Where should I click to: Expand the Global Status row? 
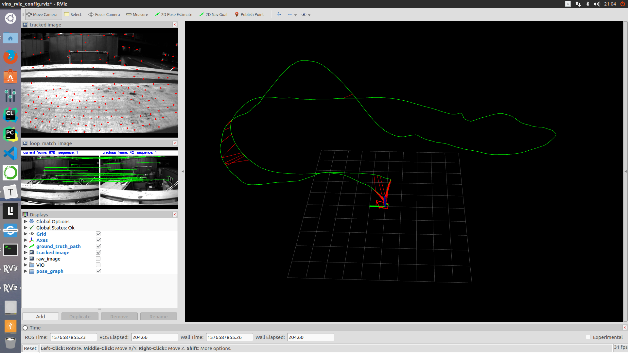point(26,227)
